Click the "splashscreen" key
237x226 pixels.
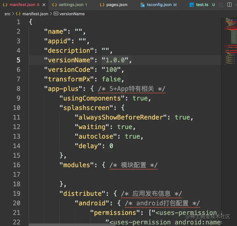point(86,108)
